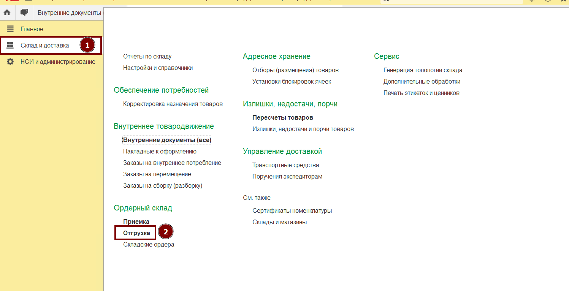Open the Главное section
Viewport: 569px width, 291px height.
[32, 29]
